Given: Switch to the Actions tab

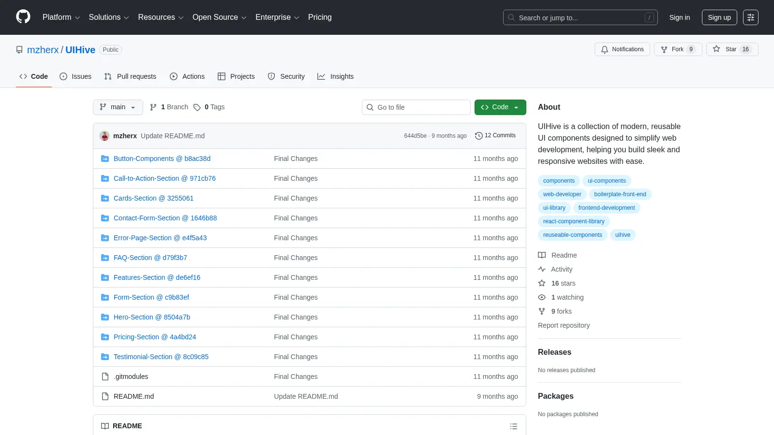Looking at the screenshot, I should point(187,76).
